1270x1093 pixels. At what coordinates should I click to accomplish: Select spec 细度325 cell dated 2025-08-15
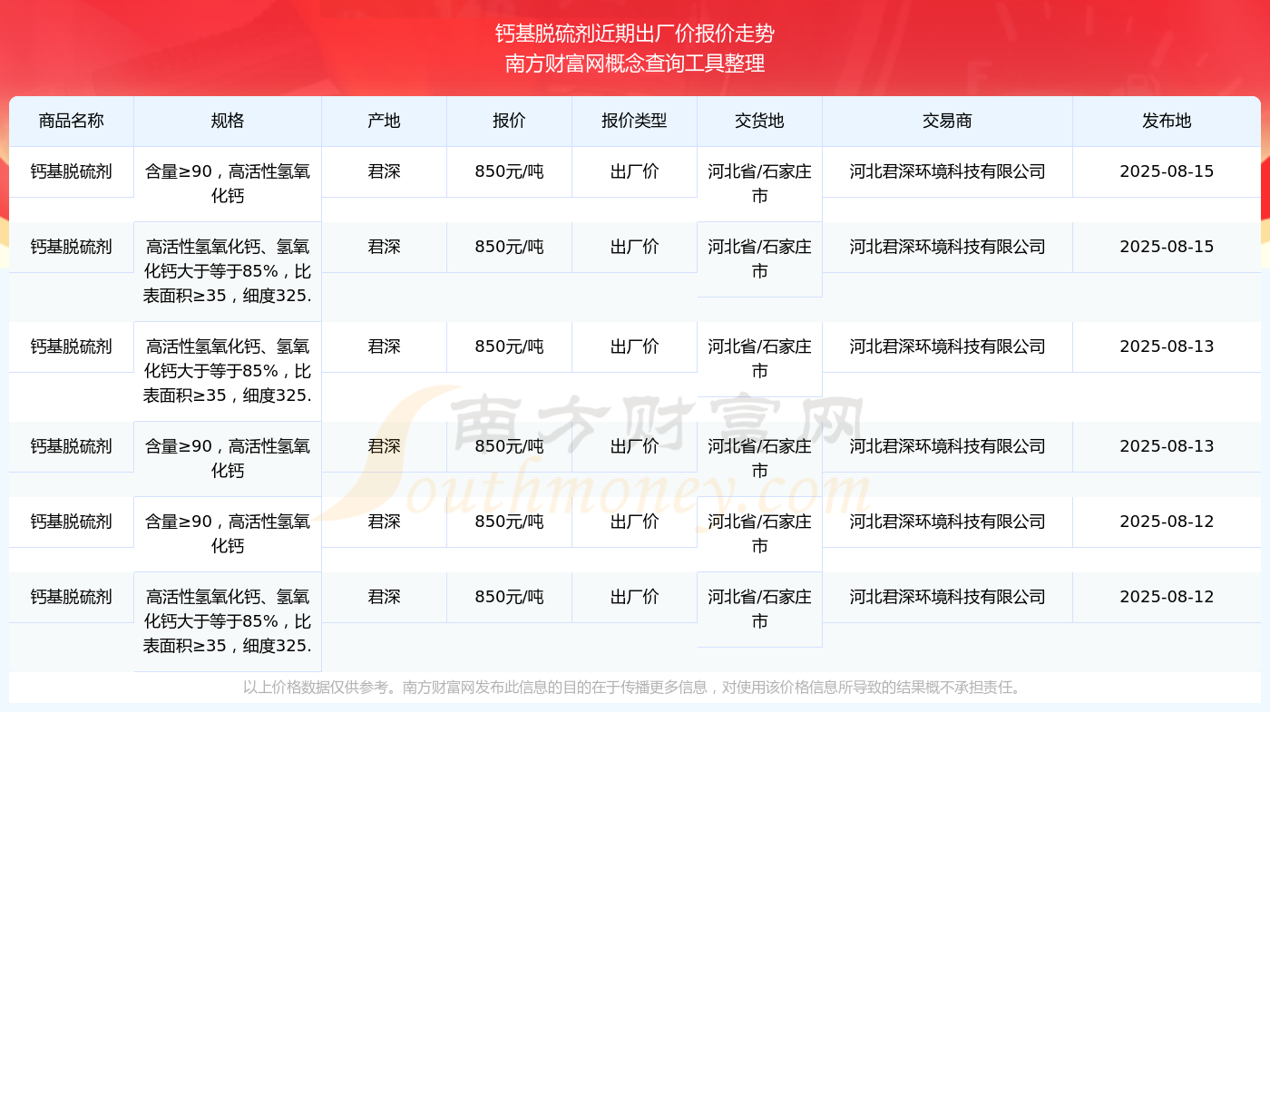[x=228, y=271]
